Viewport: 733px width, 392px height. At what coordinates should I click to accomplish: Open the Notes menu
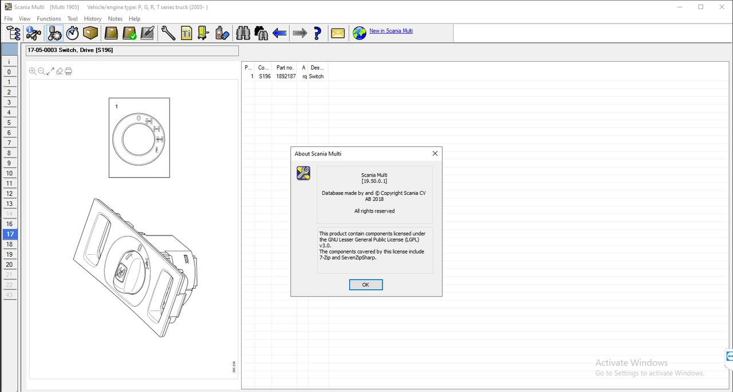click(x=115, y=19)
